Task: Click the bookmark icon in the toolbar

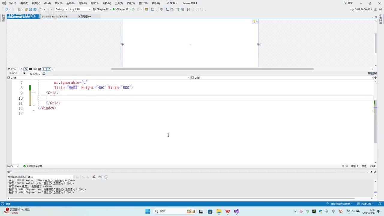Action: 188,9
